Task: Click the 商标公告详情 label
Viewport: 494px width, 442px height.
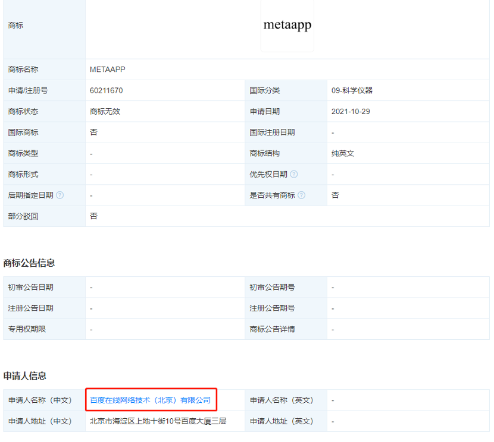Action: pos(272,329)
